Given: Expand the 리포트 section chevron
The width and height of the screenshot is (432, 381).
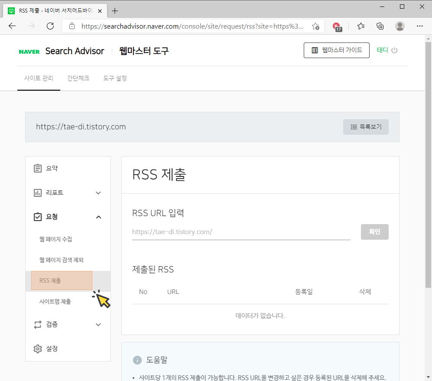Looking at the screenshot, I should (98, 192).
